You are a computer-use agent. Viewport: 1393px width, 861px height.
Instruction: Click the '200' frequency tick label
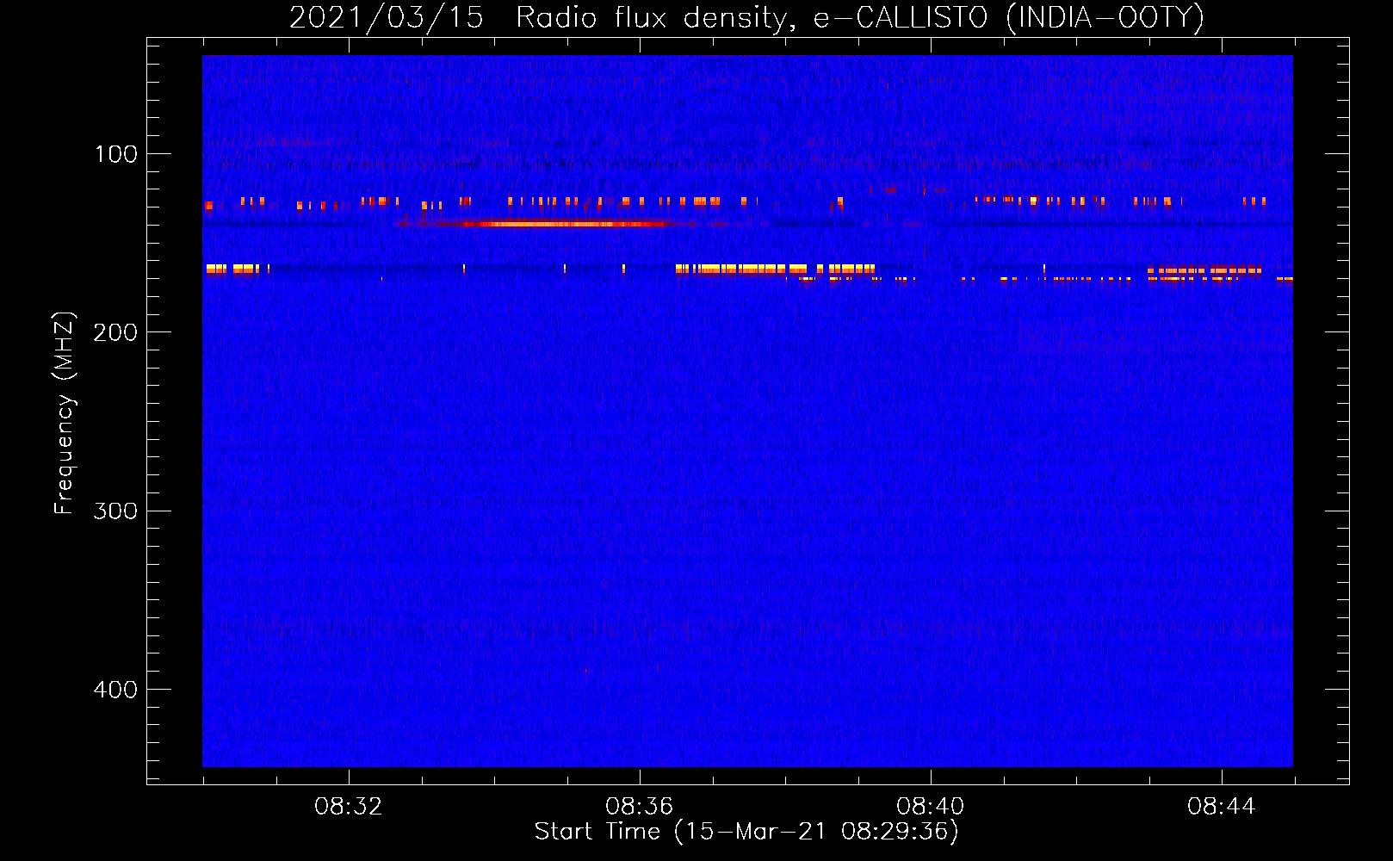pos(116,332)
